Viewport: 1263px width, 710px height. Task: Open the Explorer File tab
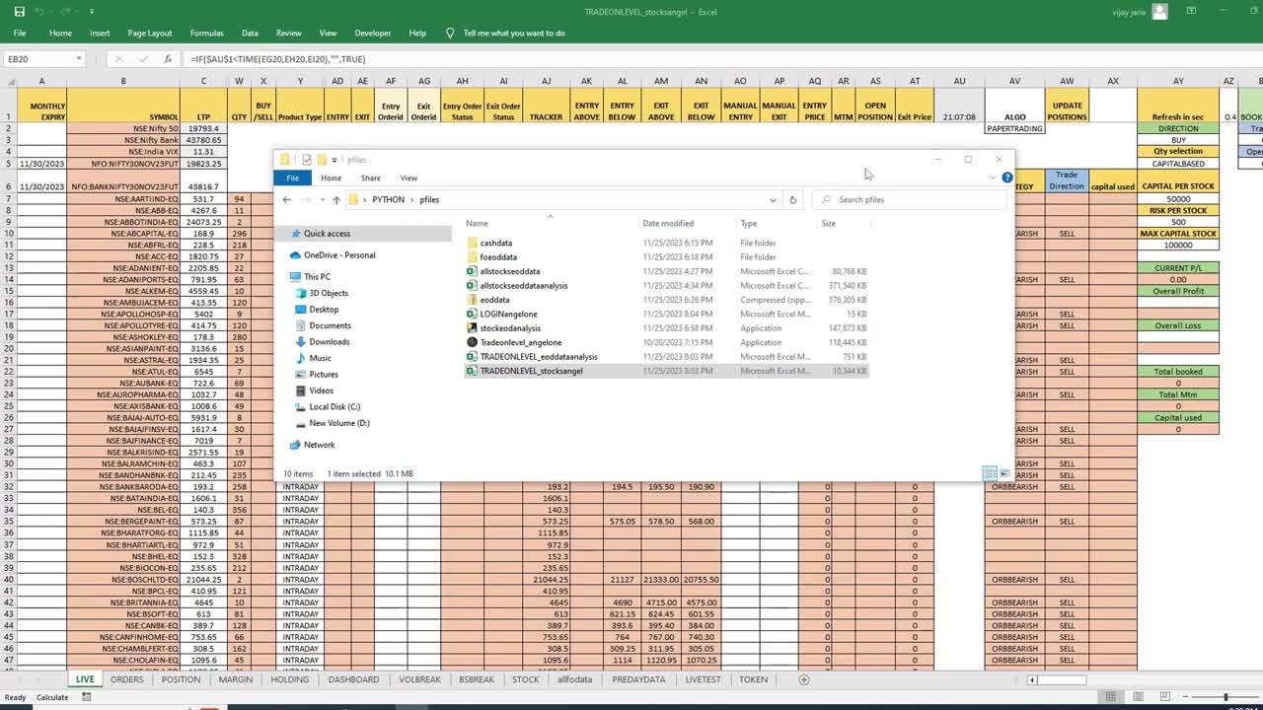(x=292, y=178)
